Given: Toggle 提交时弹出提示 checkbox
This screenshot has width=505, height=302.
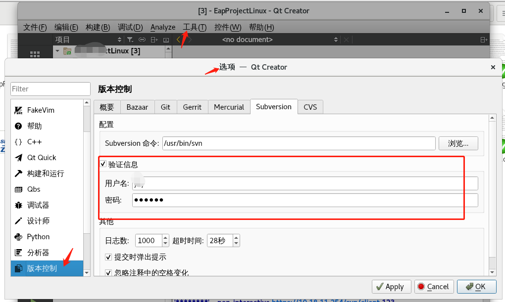Looking at the screenshot, I should pos(108,257).
